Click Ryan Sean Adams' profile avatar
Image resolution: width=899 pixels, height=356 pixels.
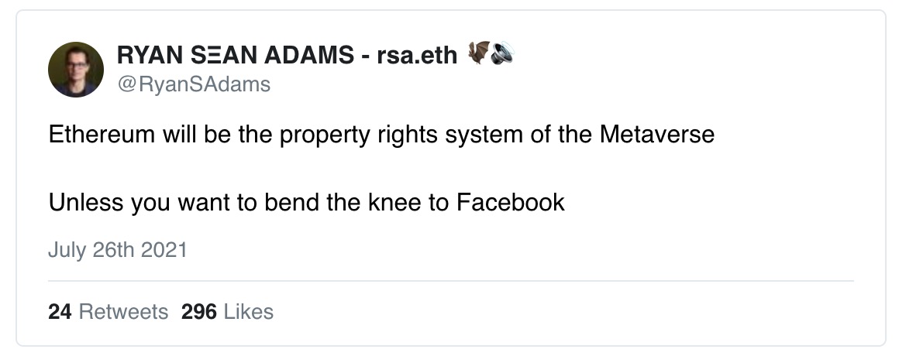click(x=76, y=69)
